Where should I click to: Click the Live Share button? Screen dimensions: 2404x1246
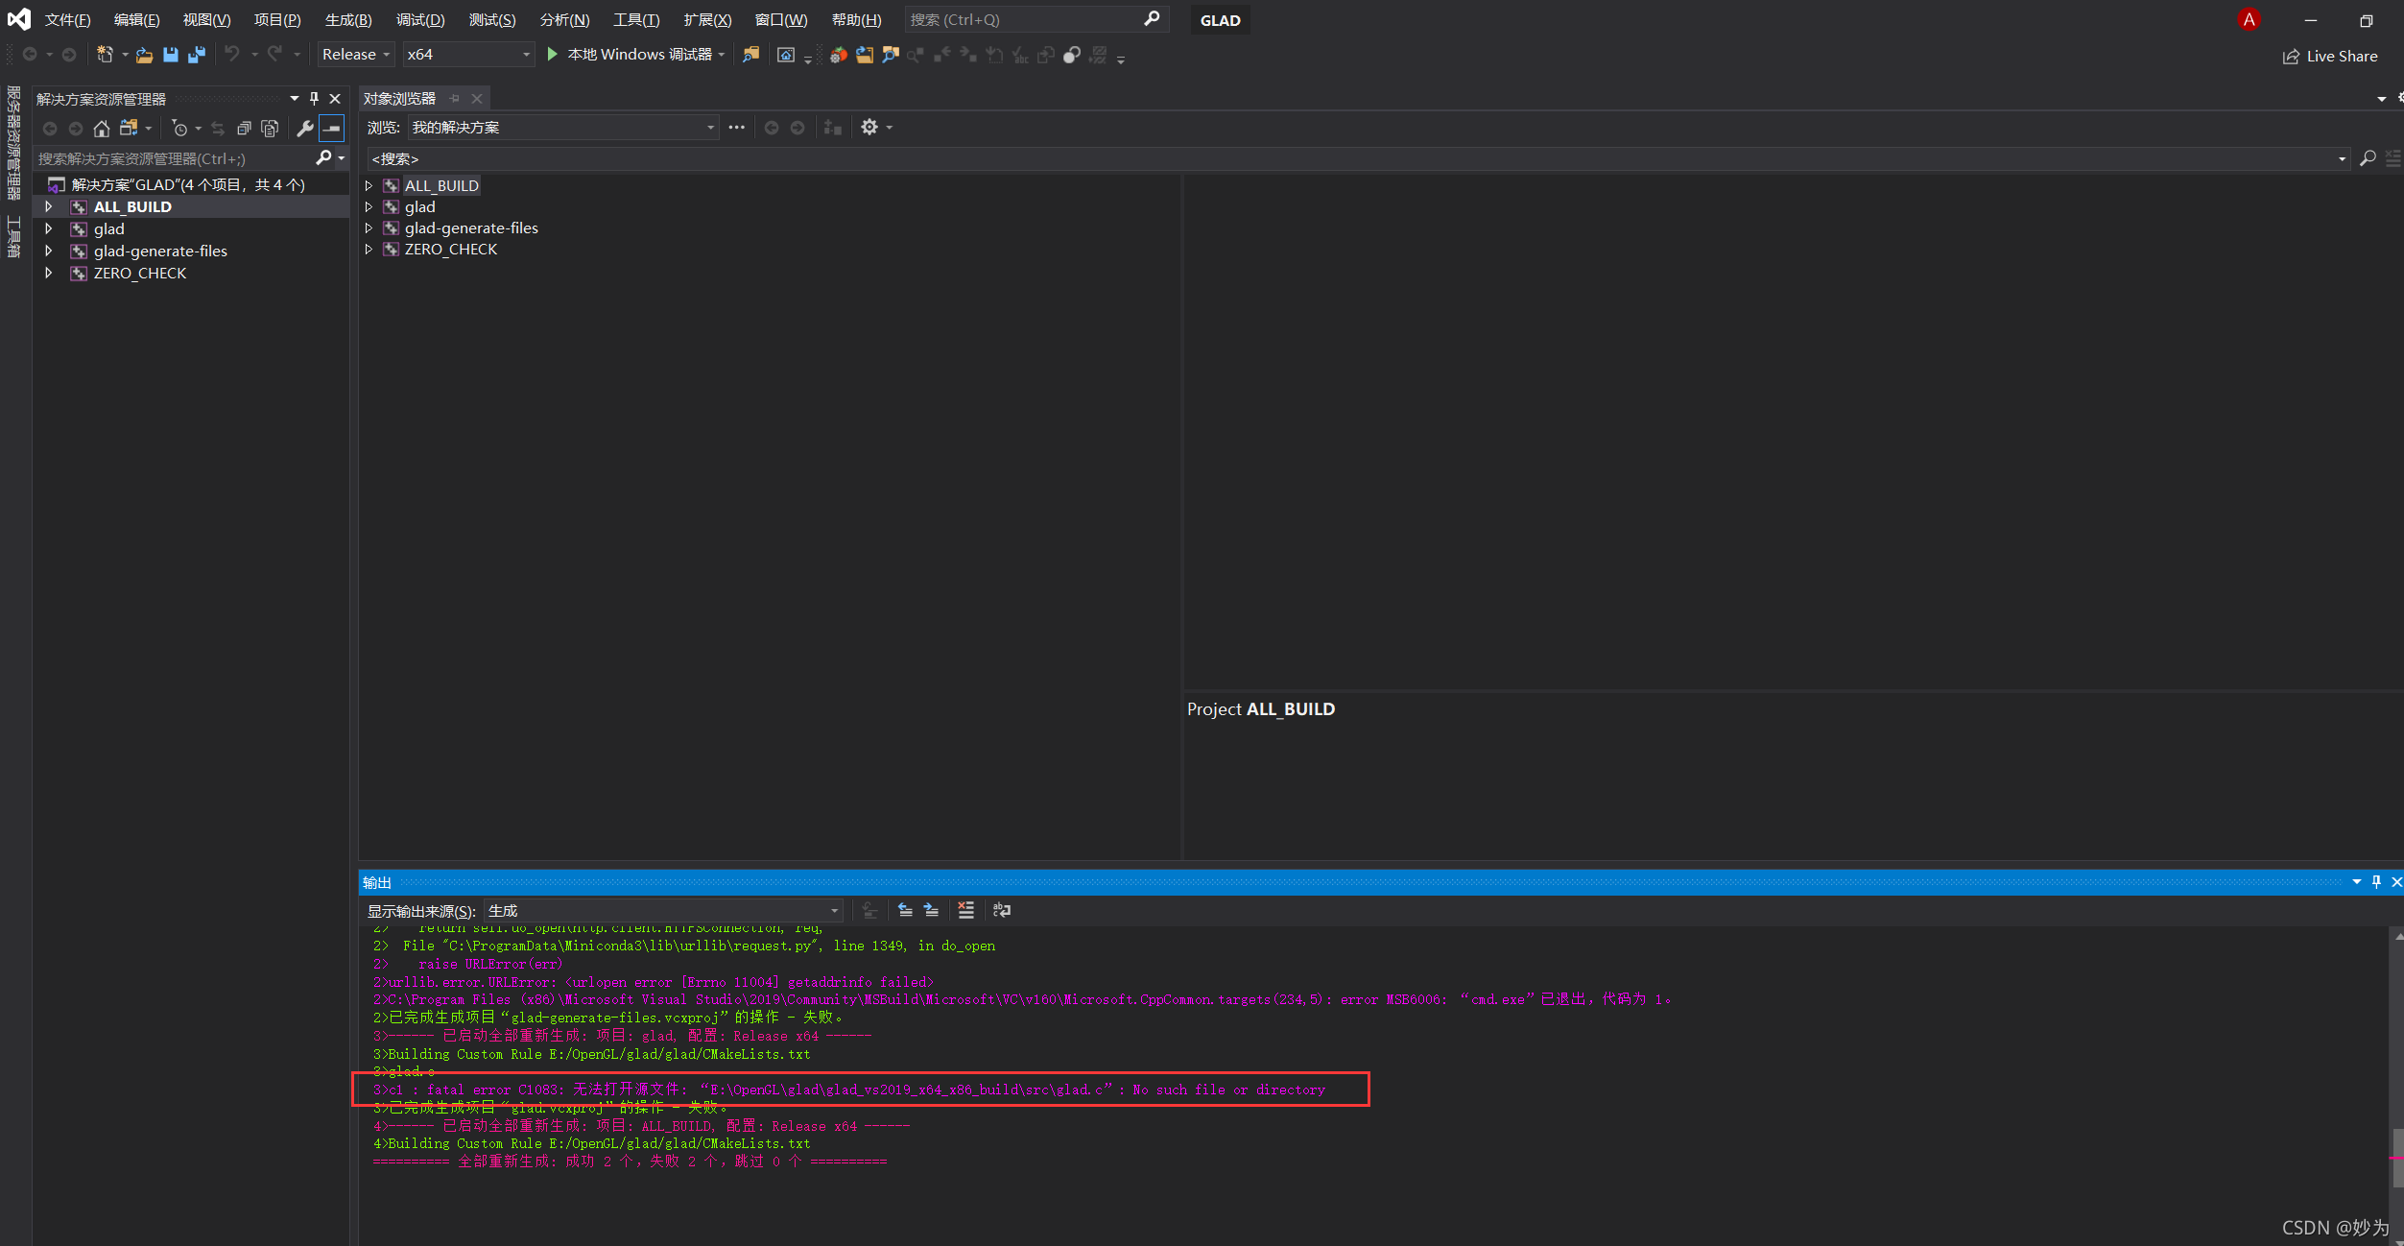coord(2330,56)
